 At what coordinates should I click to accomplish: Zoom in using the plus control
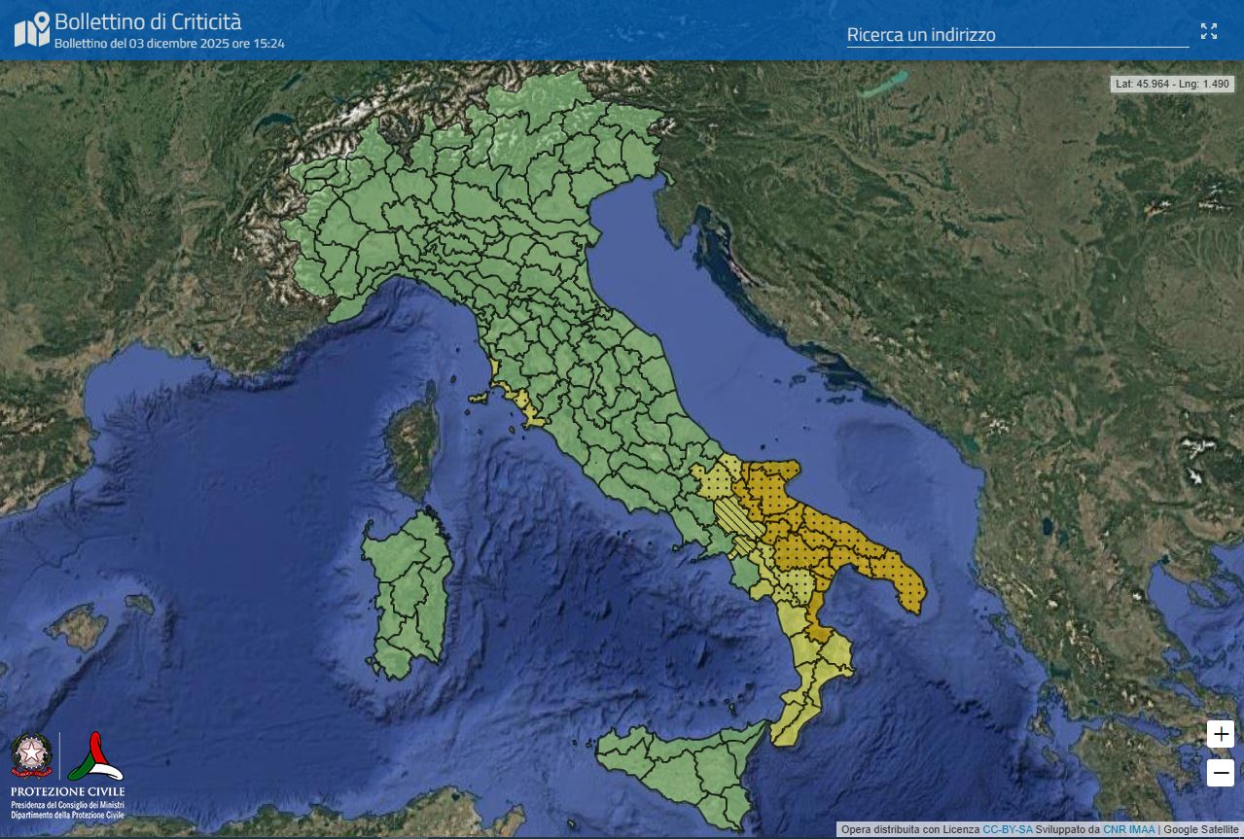[x=1221, y=736]
